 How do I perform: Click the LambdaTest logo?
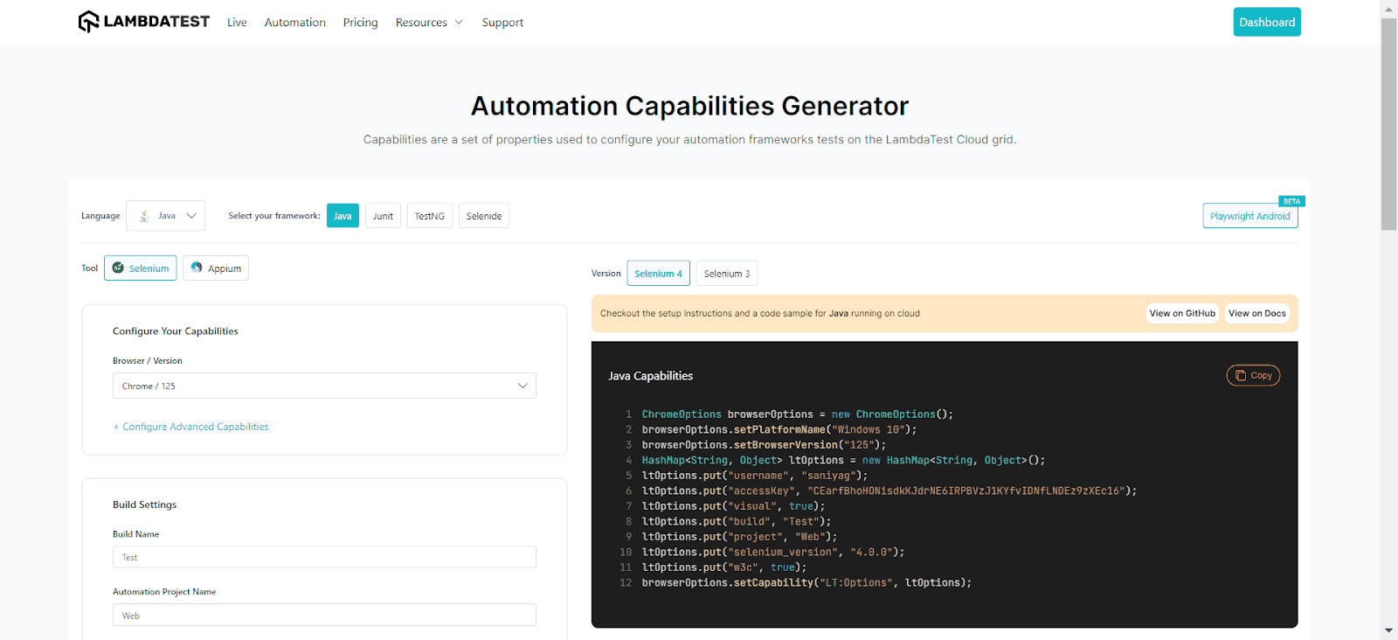coord(144,22)
